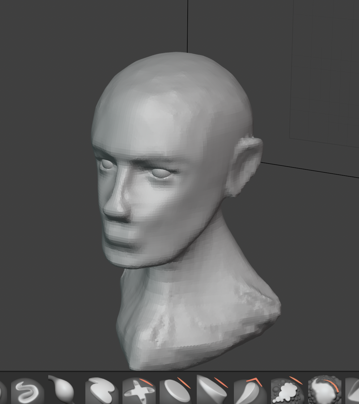Image resolution: width=359 pixels, height=404 pixels.
Task: Select the flat disc flatten brush
Action: (176, 390)
